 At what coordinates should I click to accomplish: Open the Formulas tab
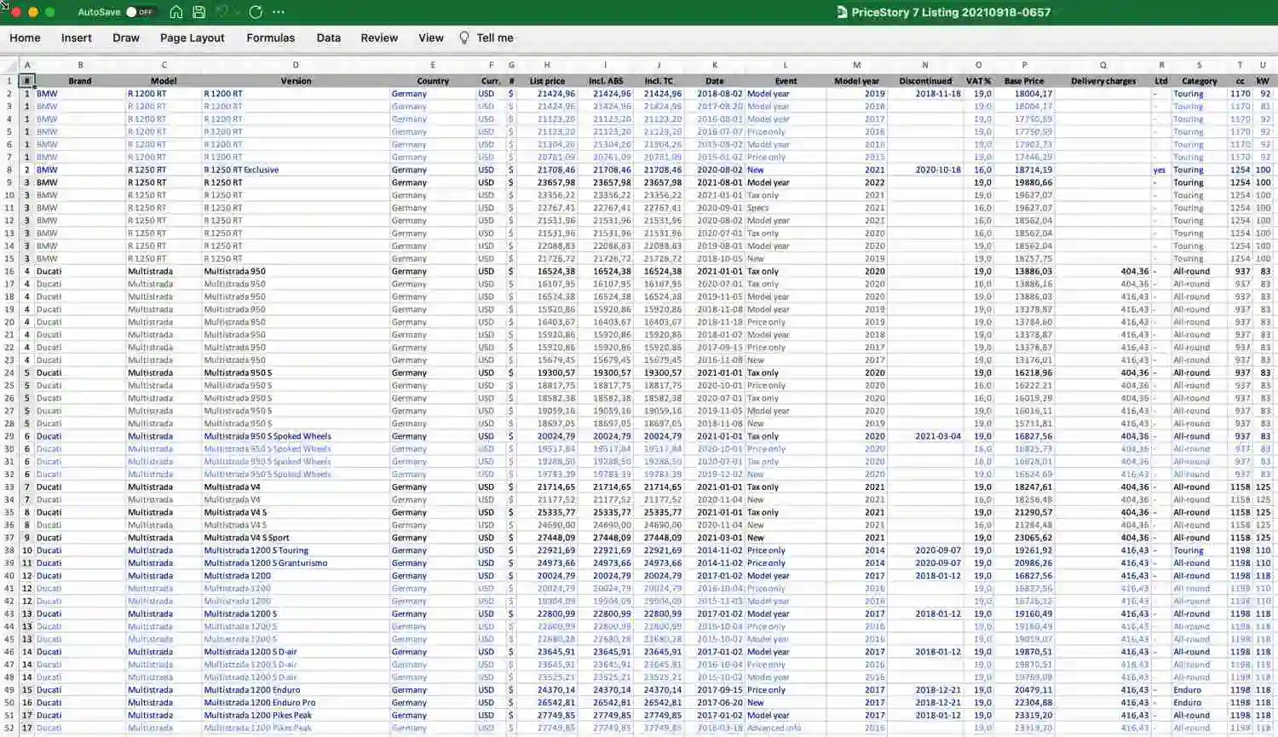[x=271, y=38]
